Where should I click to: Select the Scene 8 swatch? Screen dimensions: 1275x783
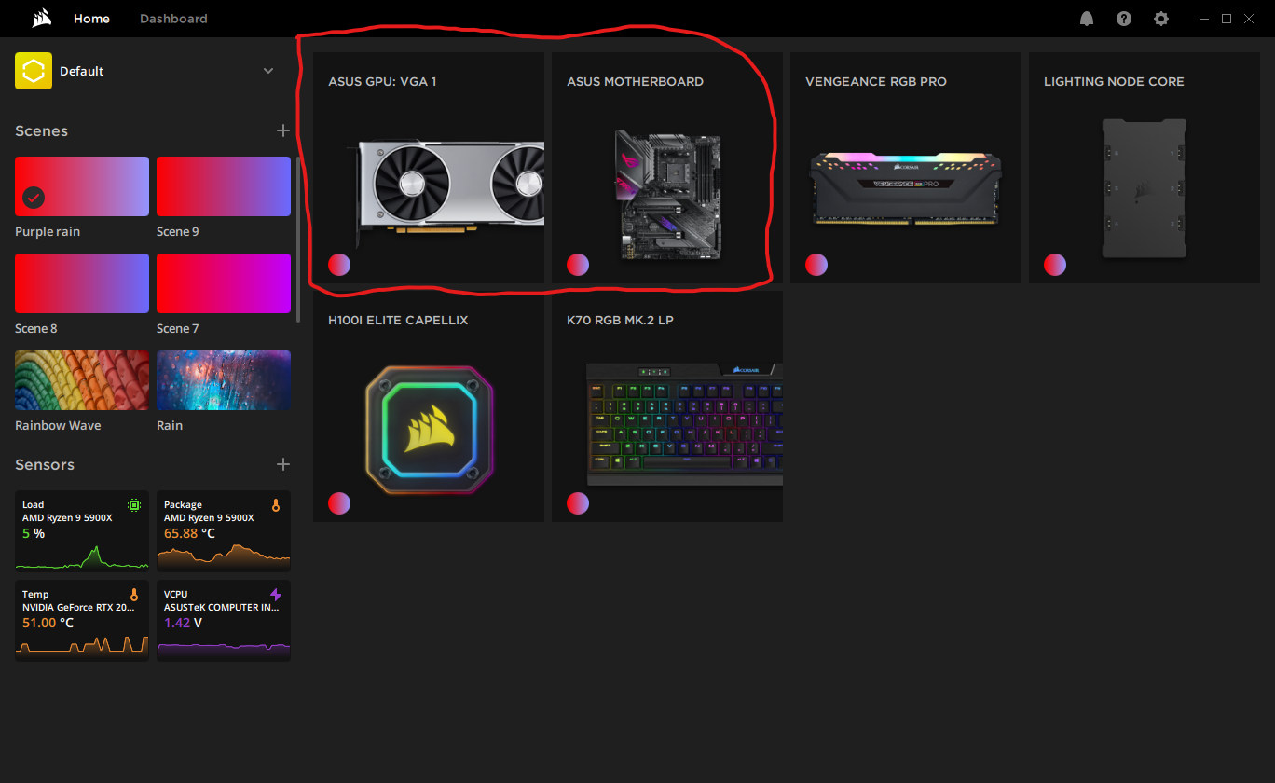(x=82, y=283)
